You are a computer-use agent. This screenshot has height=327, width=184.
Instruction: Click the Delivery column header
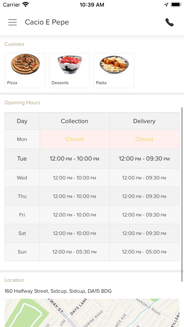pos(144,121)
